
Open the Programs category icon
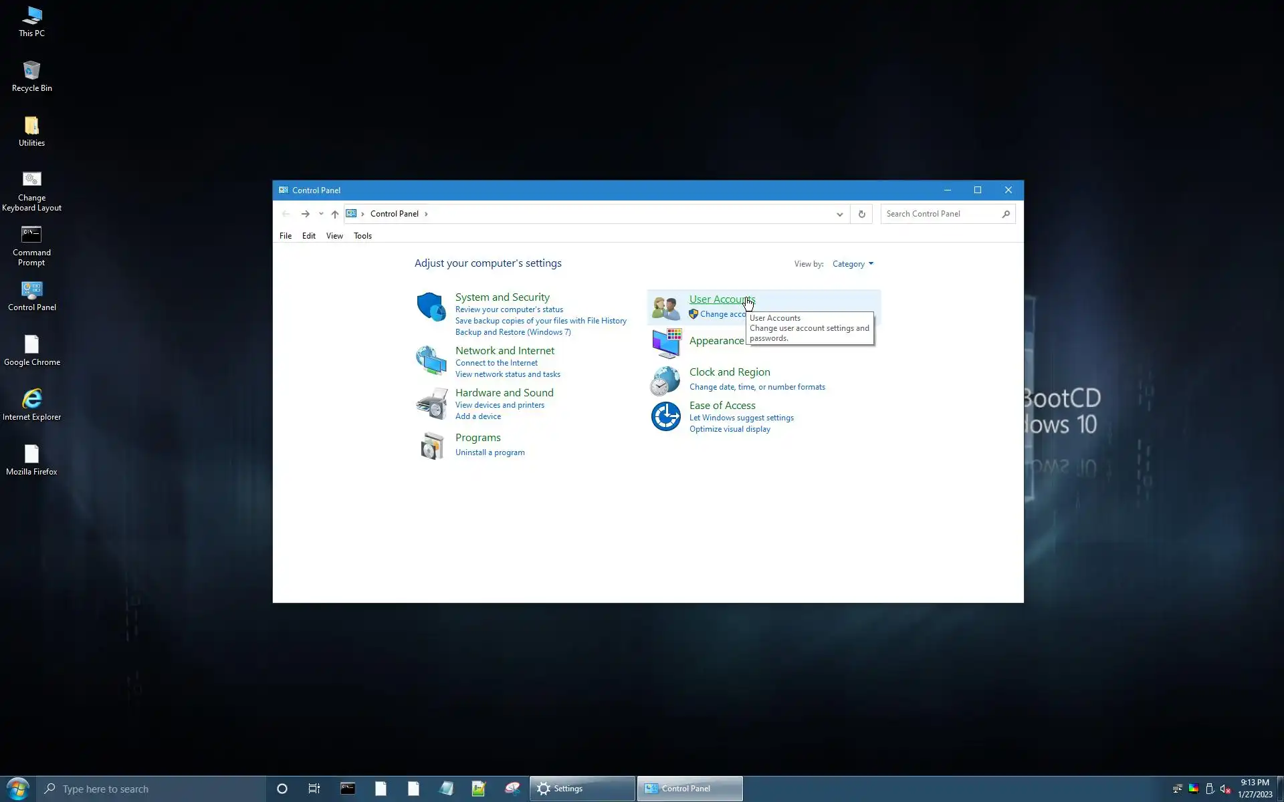432,446
